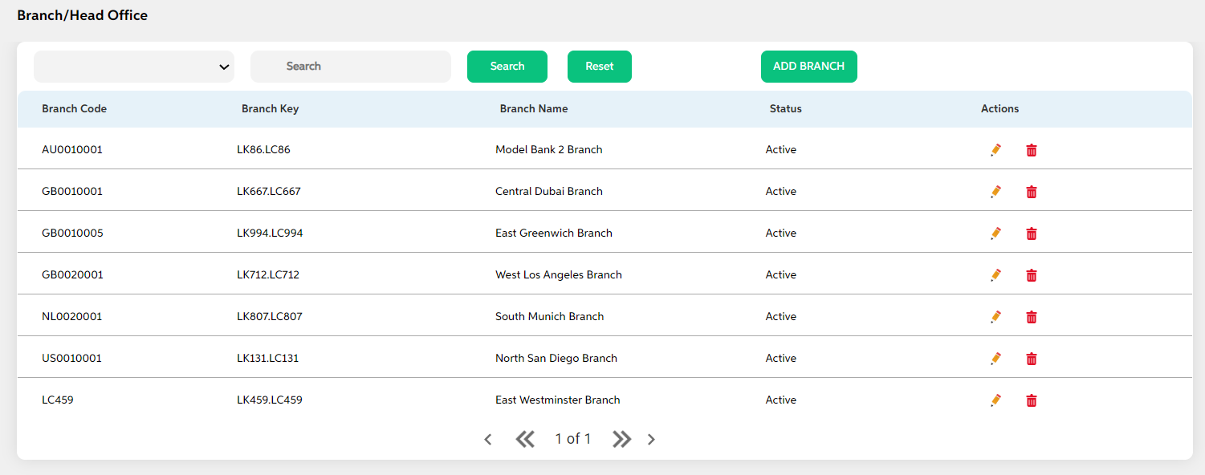Image resolution: width=1205 pixels, height=475 pixels.
Task: Click the green Search button
Action: pyautogui.click(x=507, y=67)
